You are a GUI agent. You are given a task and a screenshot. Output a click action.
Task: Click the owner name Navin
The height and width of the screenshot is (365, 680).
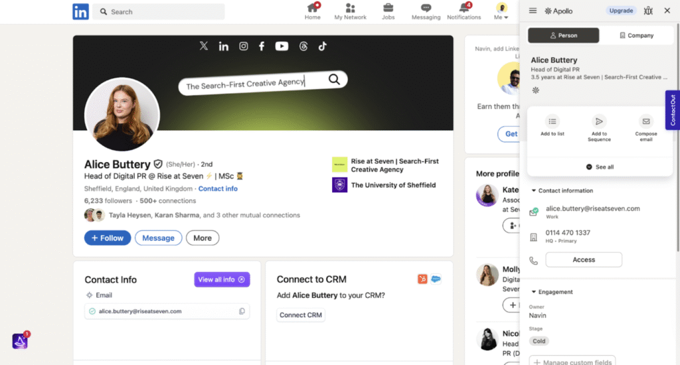click(537, 316)
